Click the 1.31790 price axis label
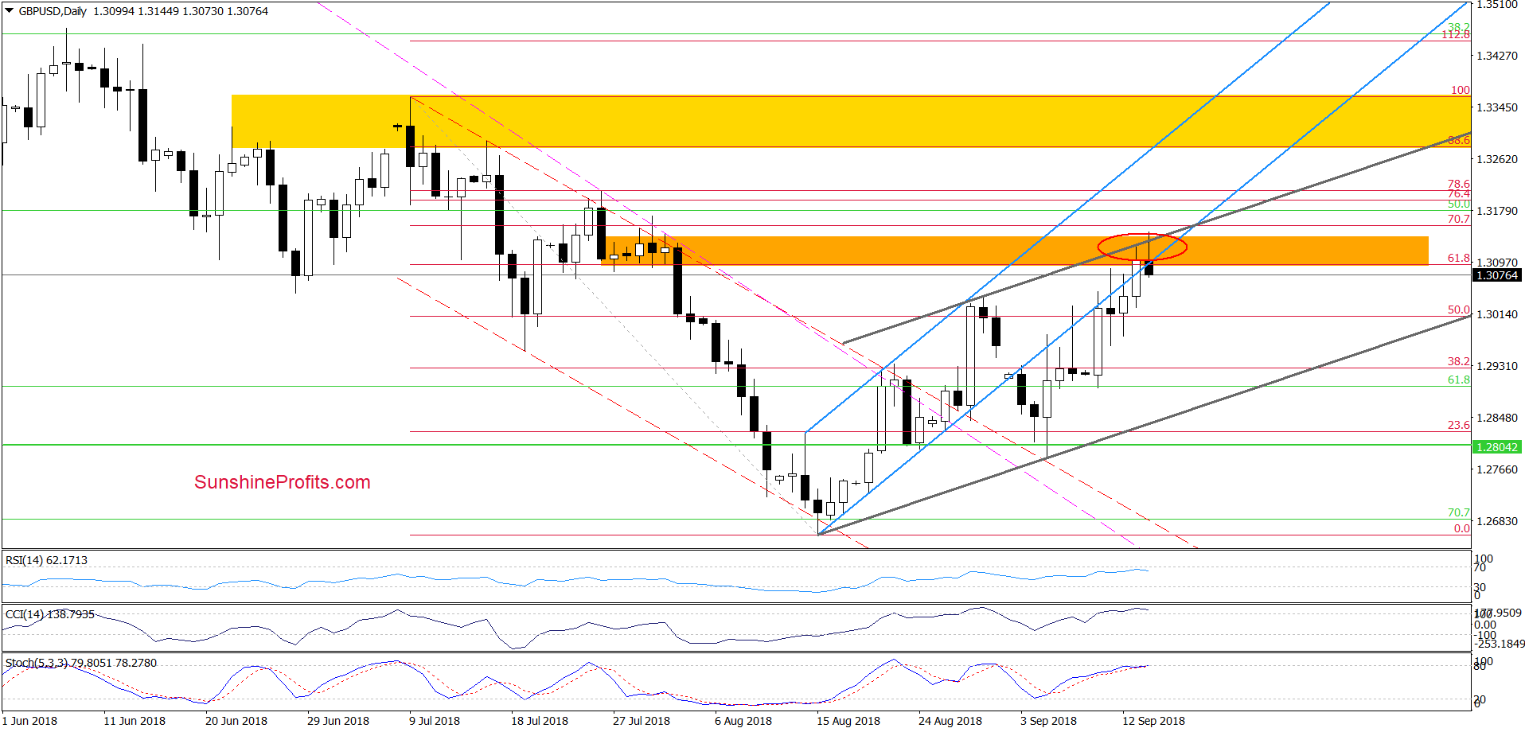Viewport: 1525px width, 732px height. 1497,211
